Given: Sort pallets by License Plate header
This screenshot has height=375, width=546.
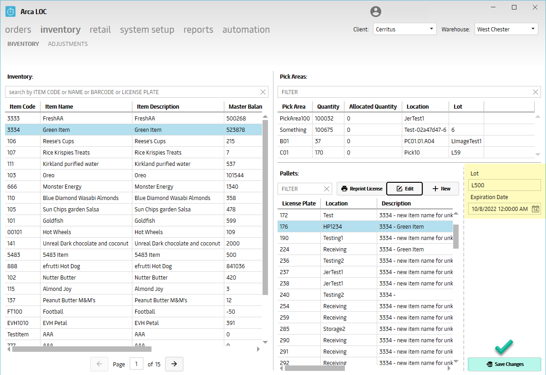Looking at the screenshot, I should [299, 204].
